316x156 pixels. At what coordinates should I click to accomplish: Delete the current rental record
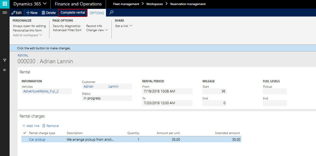pos(49,13)
